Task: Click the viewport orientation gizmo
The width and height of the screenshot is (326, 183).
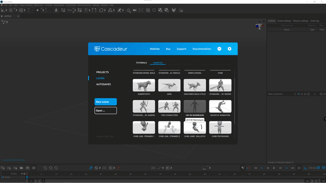Action: [x=259, y=26]
